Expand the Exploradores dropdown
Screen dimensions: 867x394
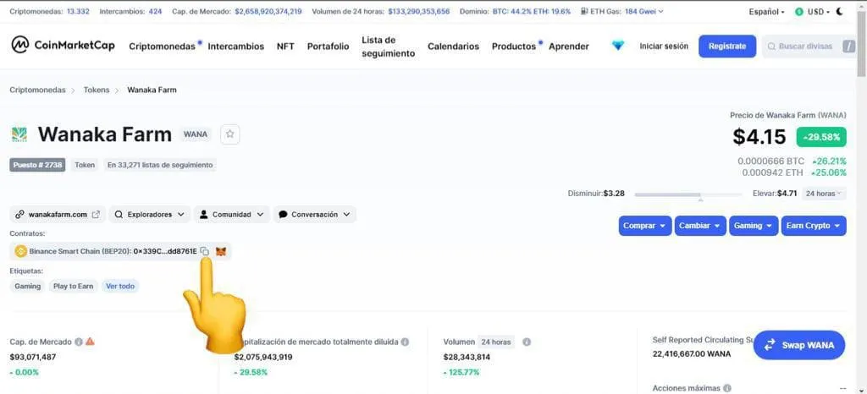click(x=149, y=214)
